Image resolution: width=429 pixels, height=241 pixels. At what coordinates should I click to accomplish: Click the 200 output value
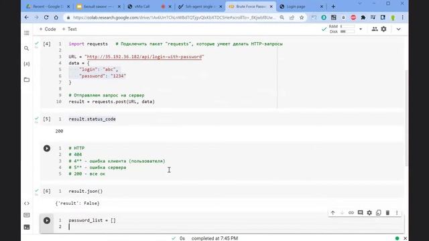[x=59, y=131]
